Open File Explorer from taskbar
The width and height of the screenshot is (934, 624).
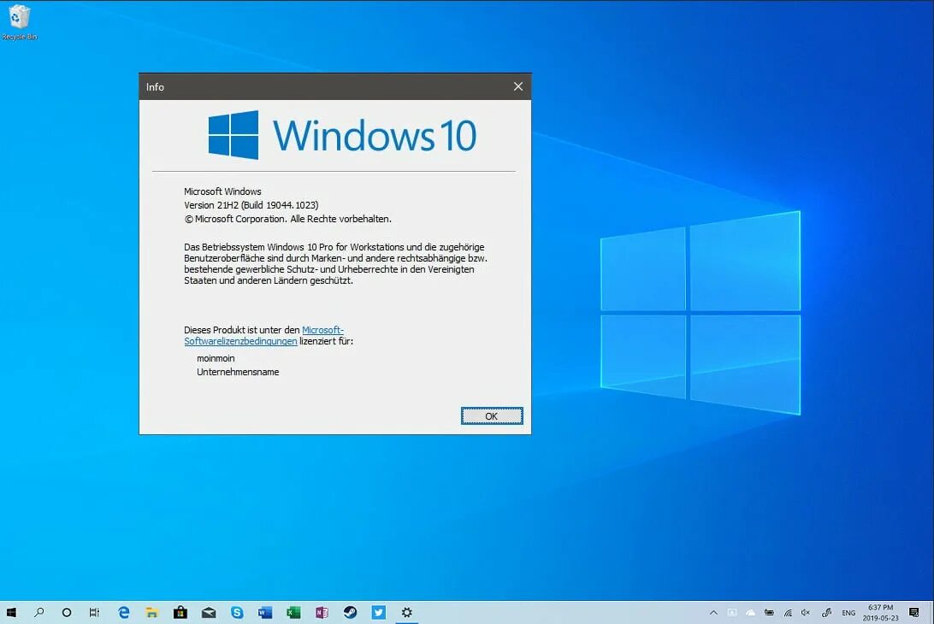pos(152,612)
